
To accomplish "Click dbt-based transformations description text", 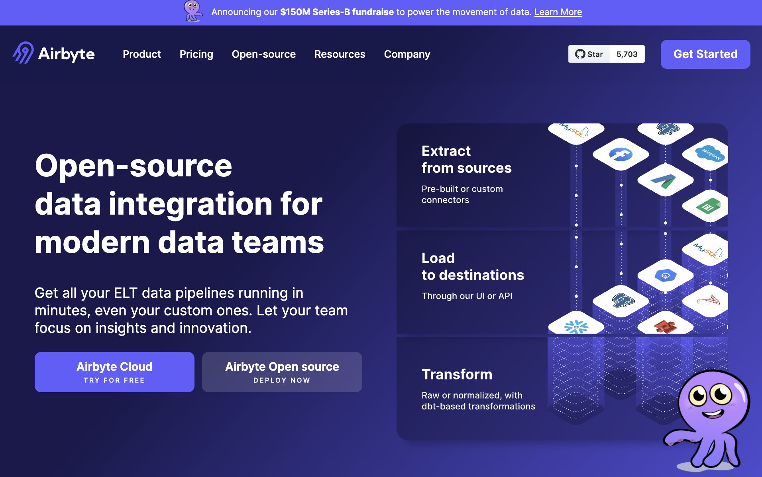I will [x=478, y=401].
